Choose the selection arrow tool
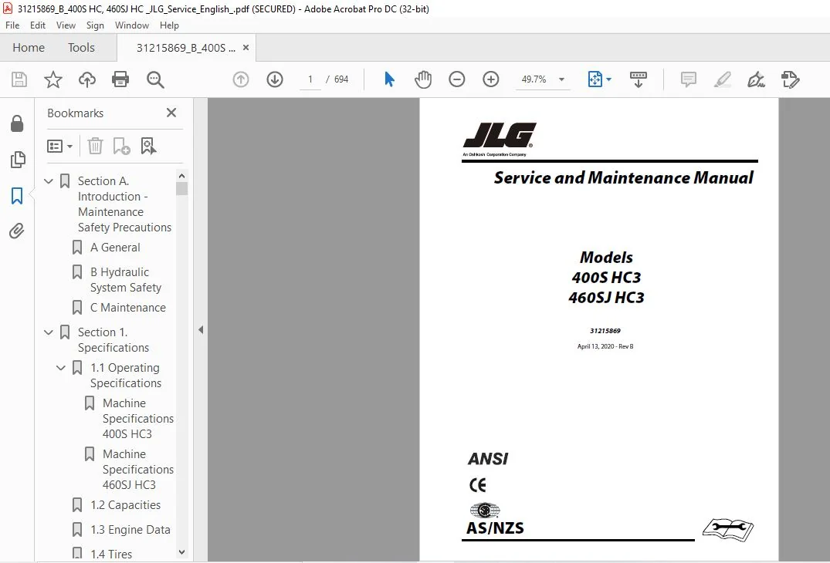 click(x=389, y=79)
